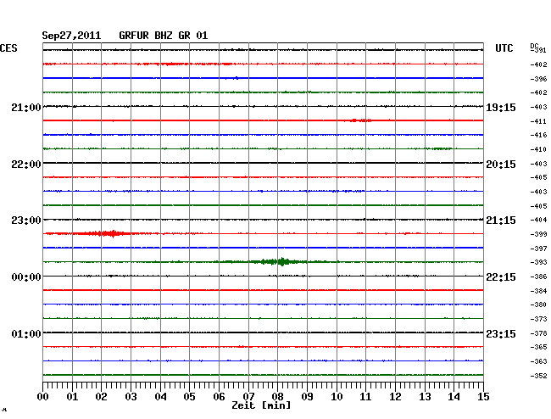Click the 10 minute axis label
Viewport: 551px width, 419px height.
tap(337, 396)
